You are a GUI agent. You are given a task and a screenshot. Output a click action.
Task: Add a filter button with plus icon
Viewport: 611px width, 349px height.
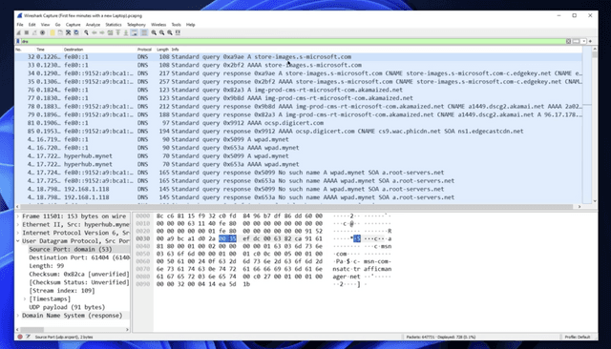pyautogui.click(x=590, y=41)
